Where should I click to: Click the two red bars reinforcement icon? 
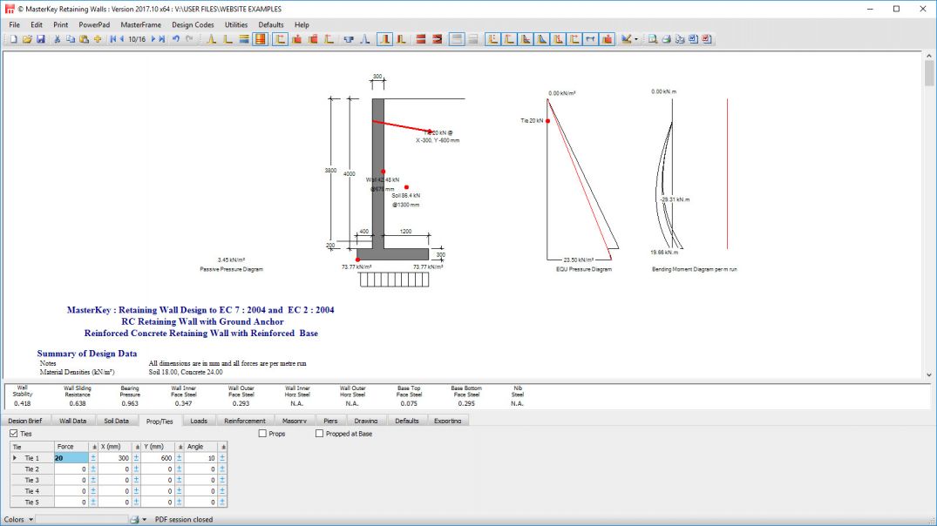coord(421,39)
